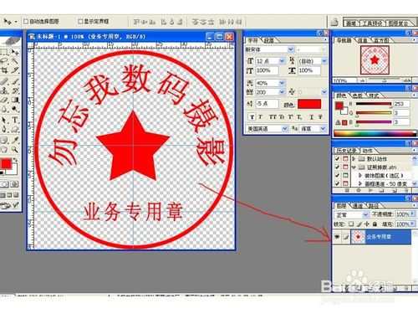Click delete (trash) in Actions panel

(407, 191)
